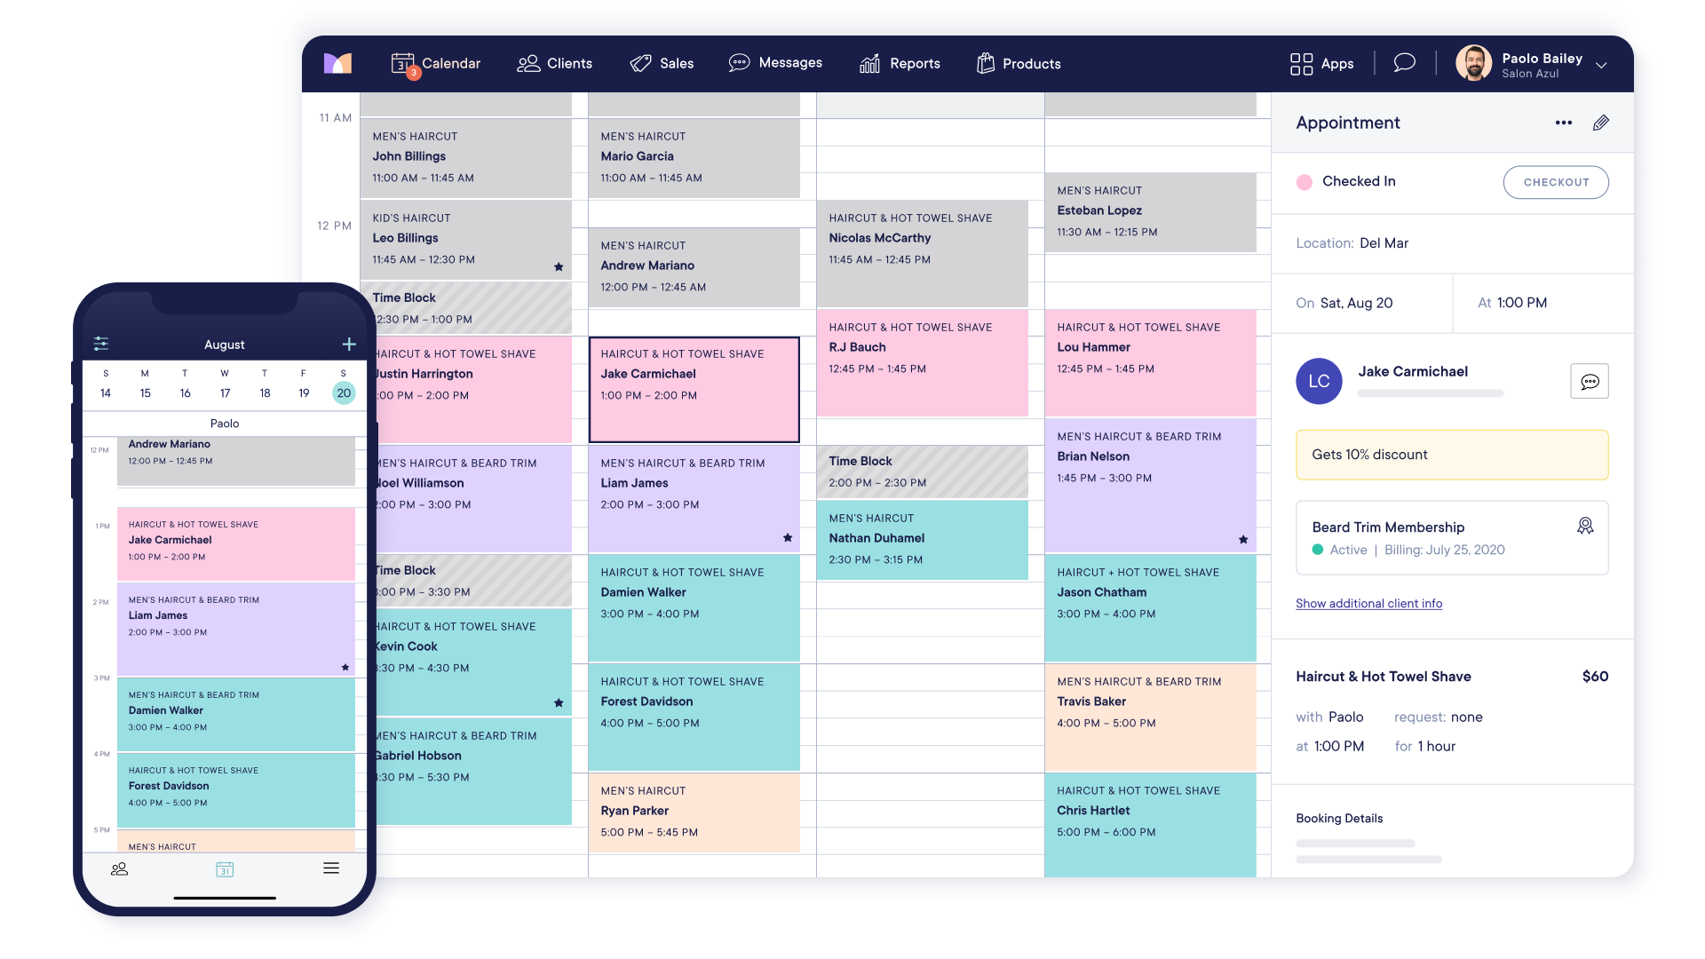Click the edit pencil icon in Appointment panel

tap(1600, 123)
